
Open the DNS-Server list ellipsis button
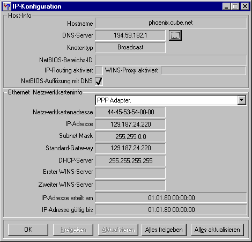click(x=175, y=35)
